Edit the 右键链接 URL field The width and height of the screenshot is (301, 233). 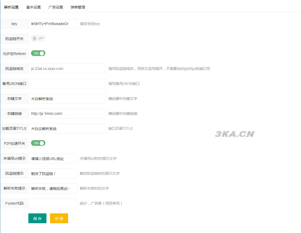click(67, 113)
